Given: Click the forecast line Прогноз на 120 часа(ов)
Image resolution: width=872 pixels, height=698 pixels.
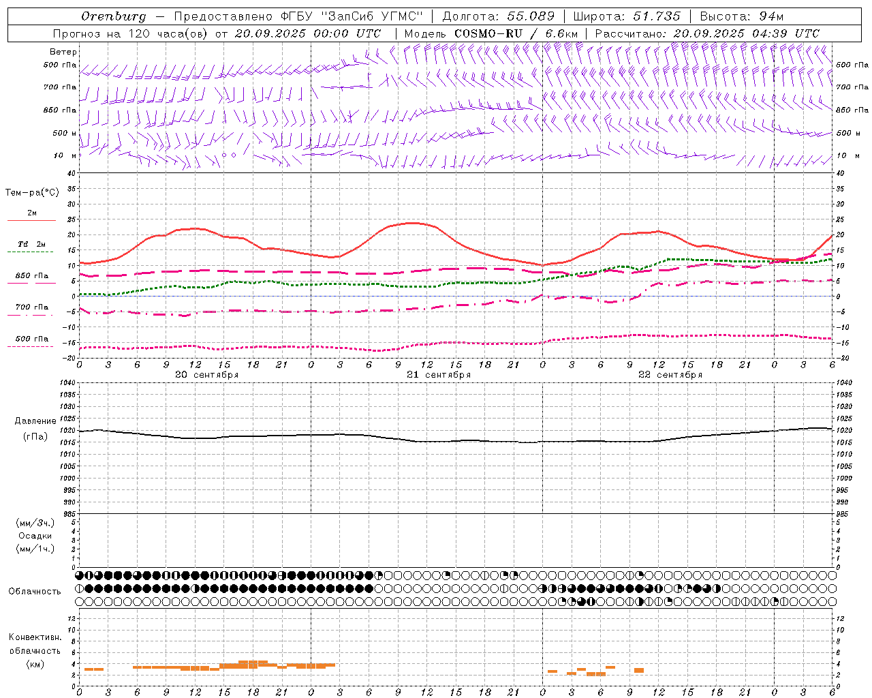Looking at the screenshot, I should pos(131,33).
